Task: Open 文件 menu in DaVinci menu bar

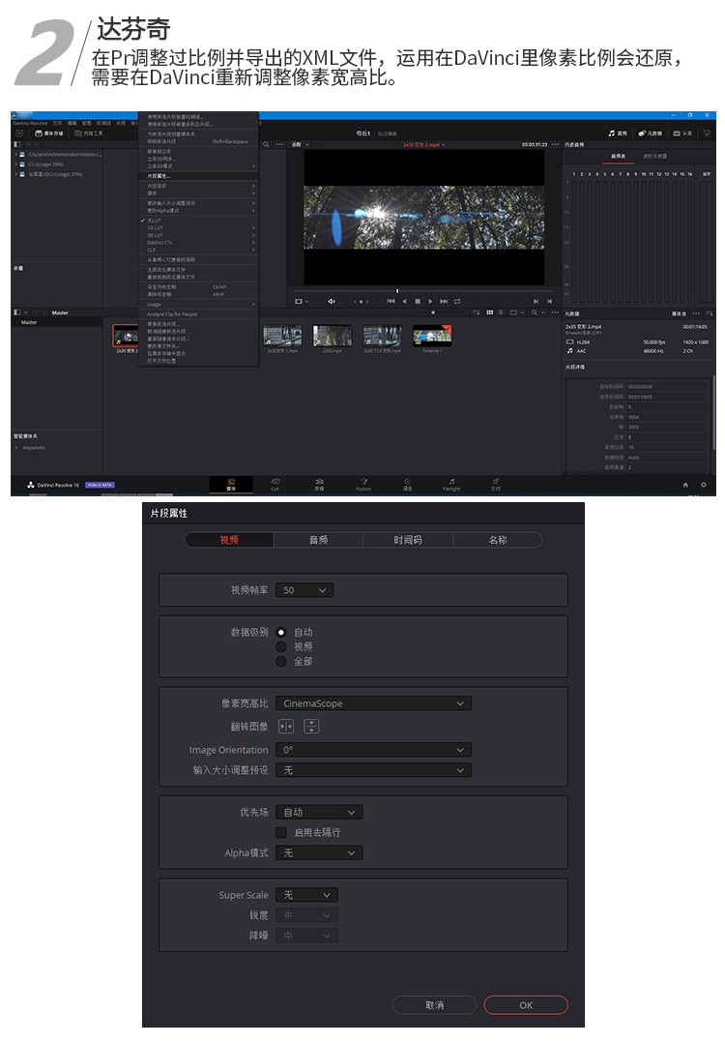Action: click(x=57, y=123)
